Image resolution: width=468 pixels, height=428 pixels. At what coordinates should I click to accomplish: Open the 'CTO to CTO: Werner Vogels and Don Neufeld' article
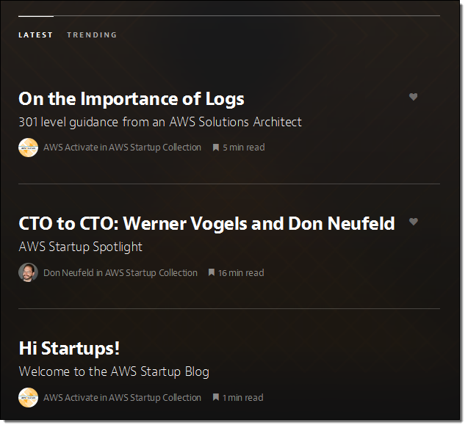tap(206, 223)
